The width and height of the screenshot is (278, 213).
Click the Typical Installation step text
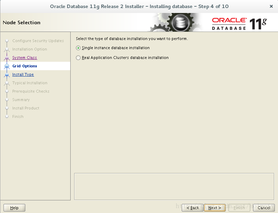(30, 83)
